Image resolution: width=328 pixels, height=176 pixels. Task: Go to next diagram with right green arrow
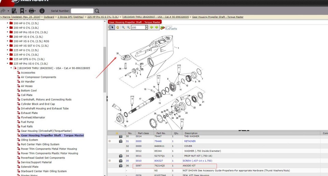157,27
